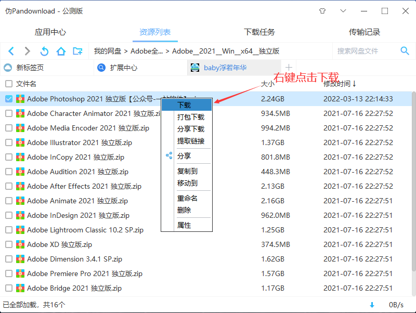
Task: Choose 移动到 in the context menu
Action: pyautogui.click(x=187, y=183)
